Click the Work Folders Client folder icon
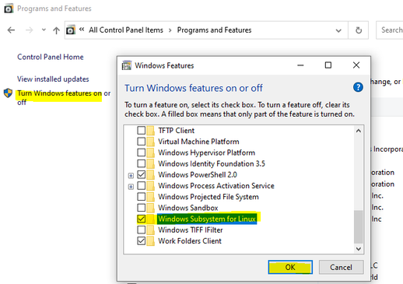The height and width of the screenshot is (284, 403). [150, 241]
